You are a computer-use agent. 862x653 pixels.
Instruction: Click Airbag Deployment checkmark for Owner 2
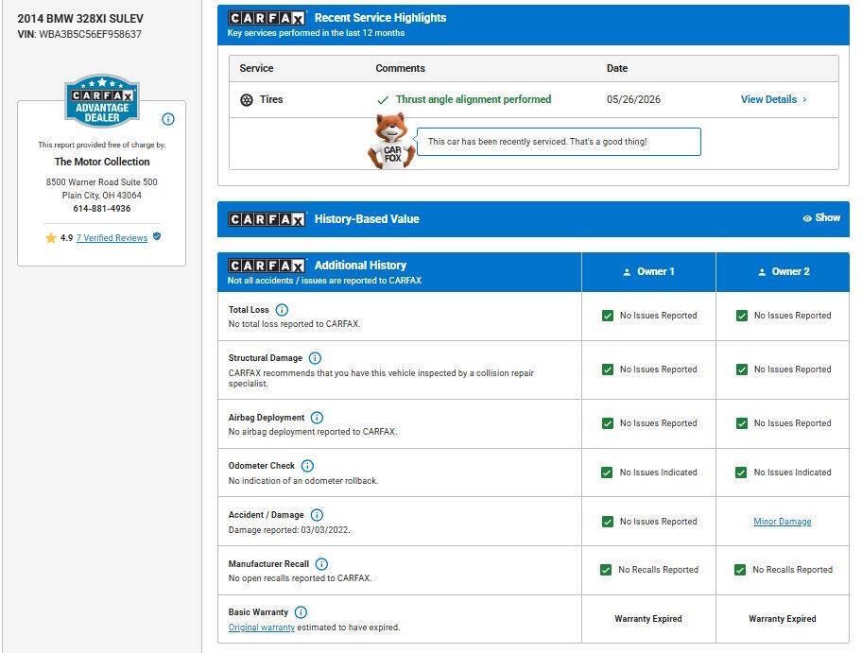(742, 423)
